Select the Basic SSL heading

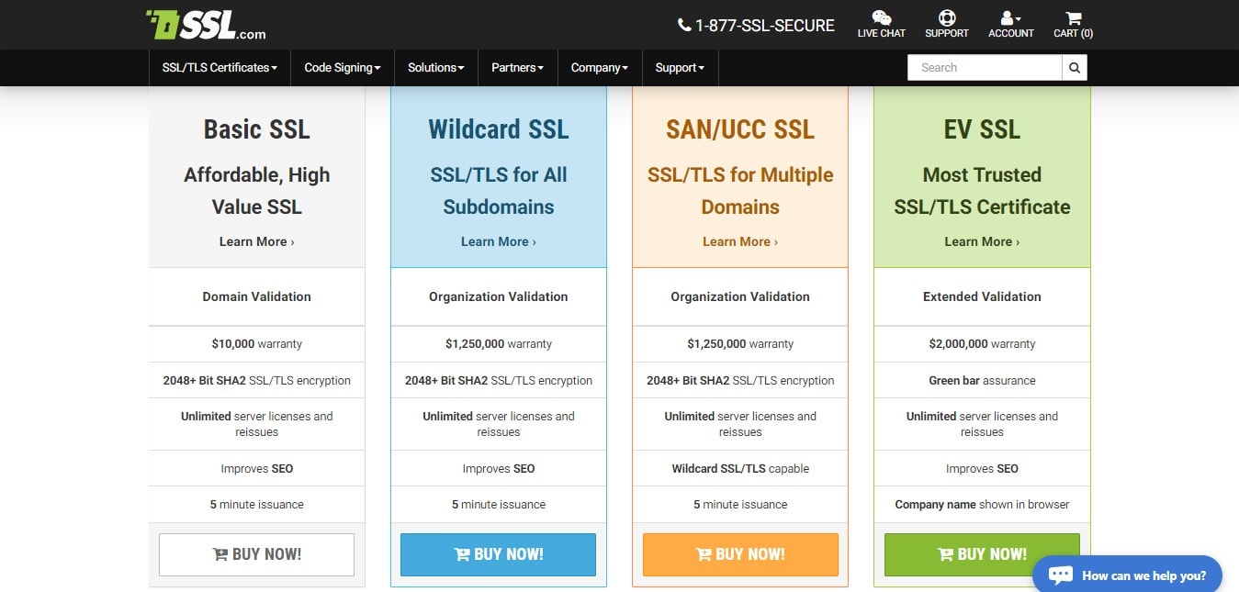[x=257, y=129]
